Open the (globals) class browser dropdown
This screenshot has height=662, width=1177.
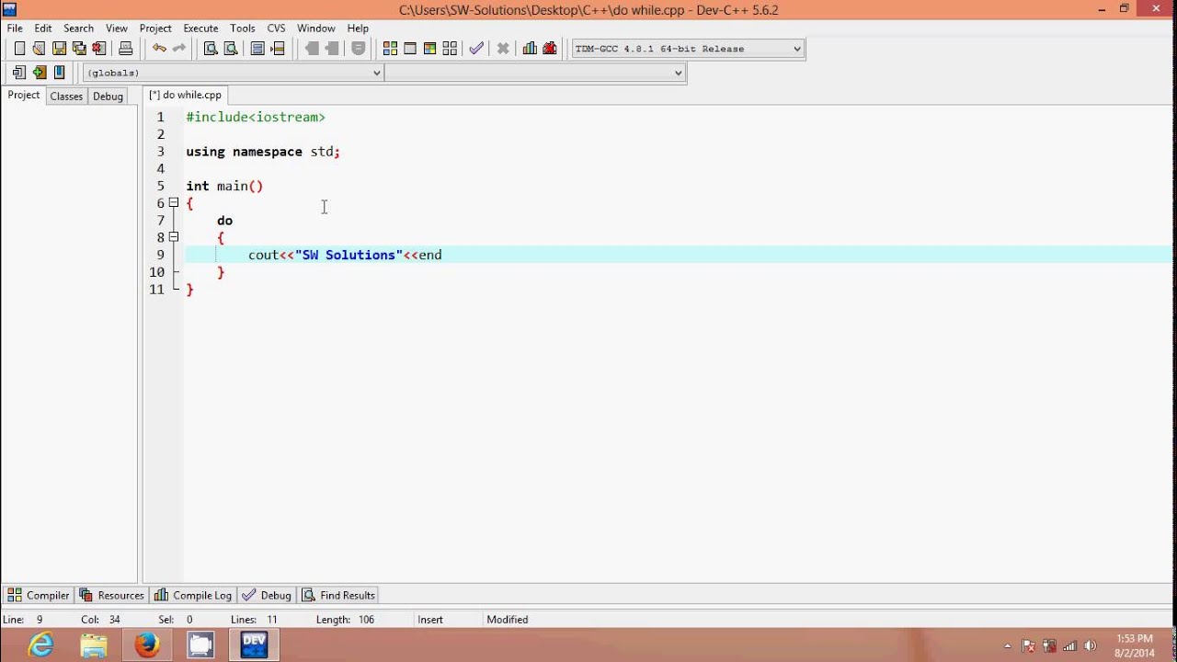(234, 73)
